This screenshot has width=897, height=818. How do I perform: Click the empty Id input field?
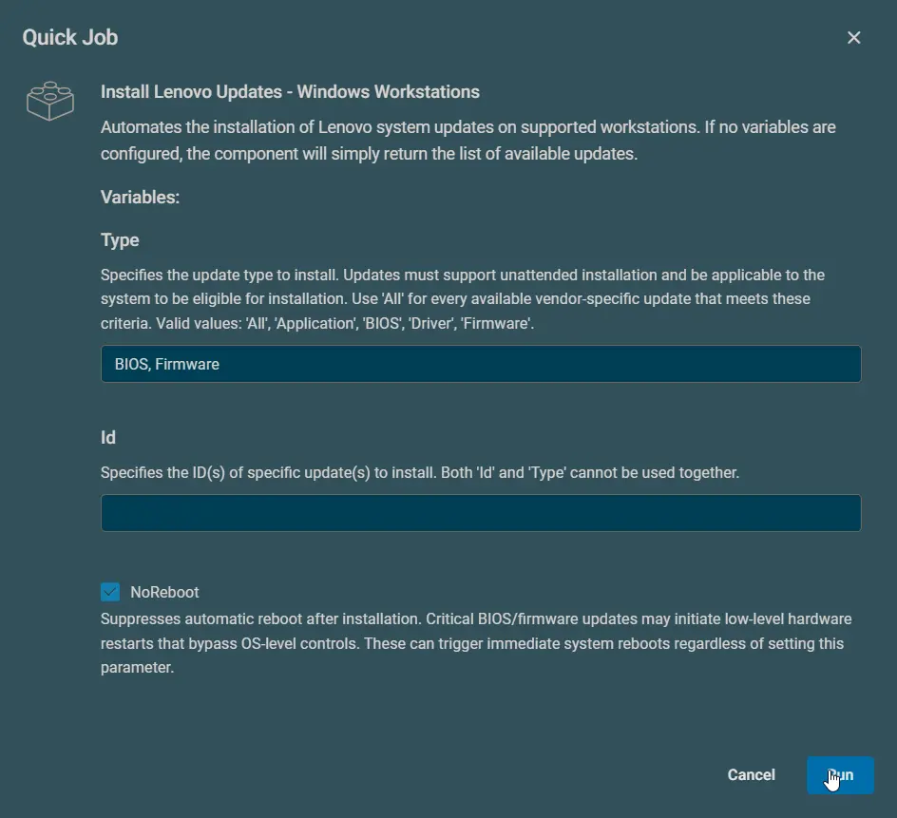(x=481, y=513)
